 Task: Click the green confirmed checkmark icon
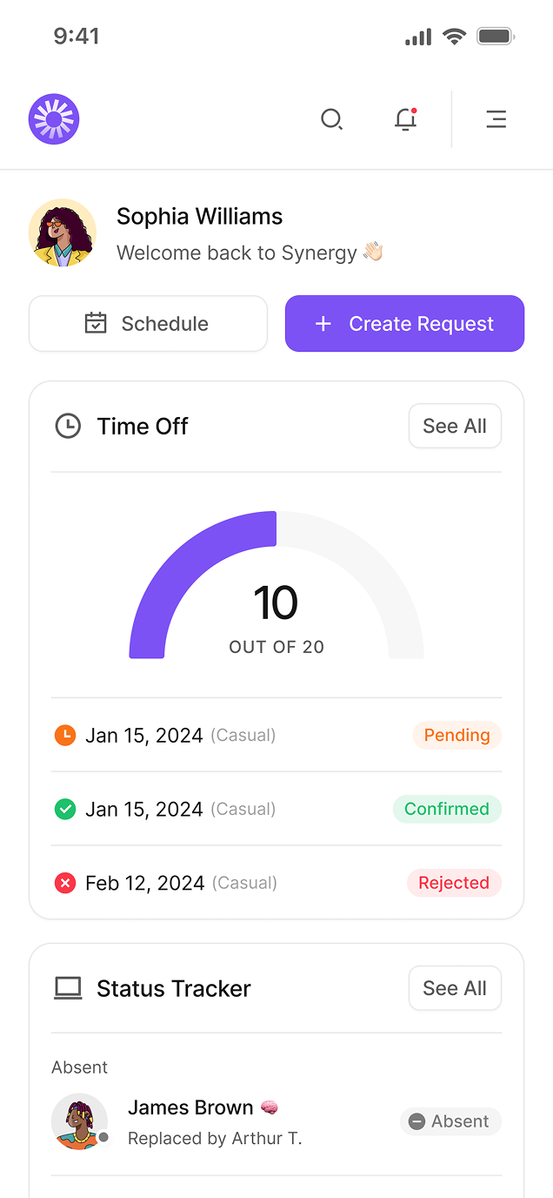[64, 809]
